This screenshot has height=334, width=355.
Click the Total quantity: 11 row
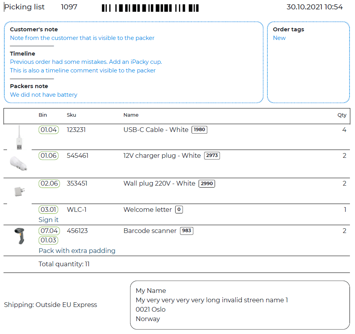(x=64, y=264)
